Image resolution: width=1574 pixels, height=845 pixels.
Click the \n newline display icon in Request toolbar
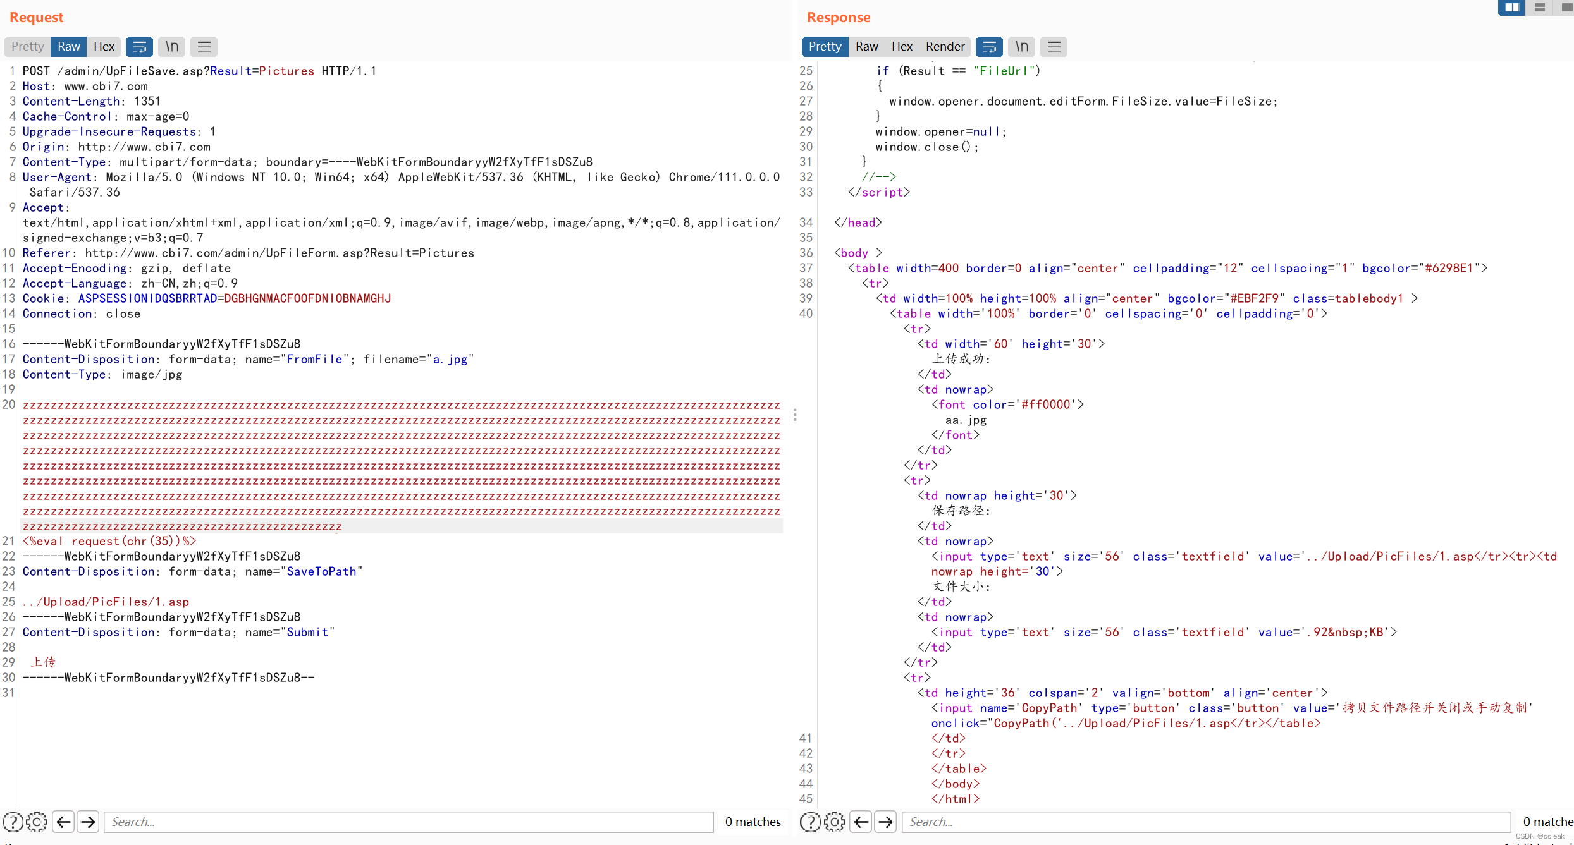[171, 46]
